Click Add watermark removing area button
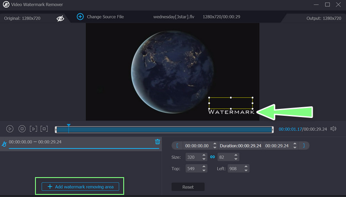This screenshot has height=197, width=346. [80, 187]
